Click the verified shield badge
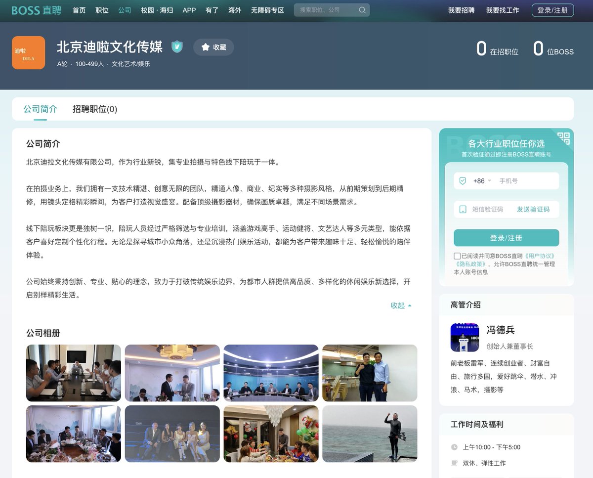Screen dimensions: 593x478 177,47
